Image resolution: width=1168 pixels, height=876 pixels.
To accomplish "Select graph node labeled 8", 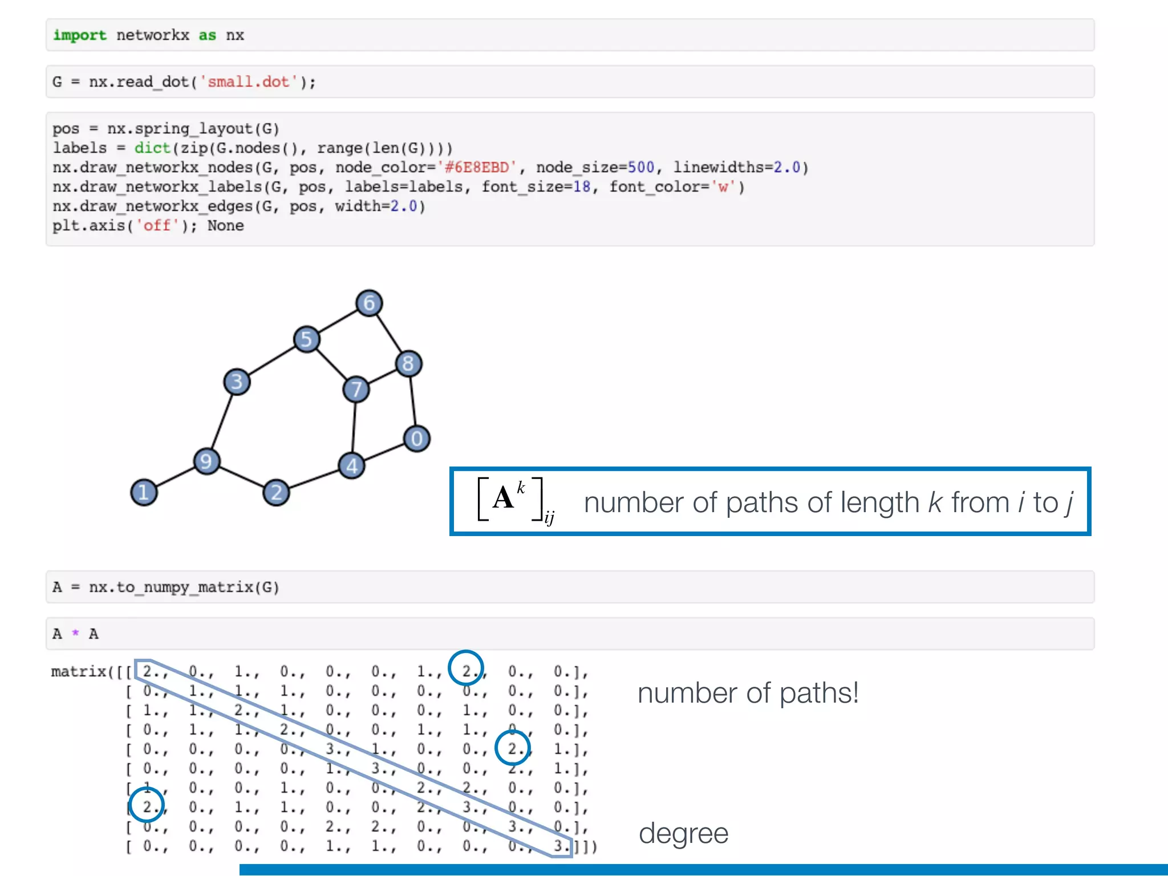I will pos(408,363).
